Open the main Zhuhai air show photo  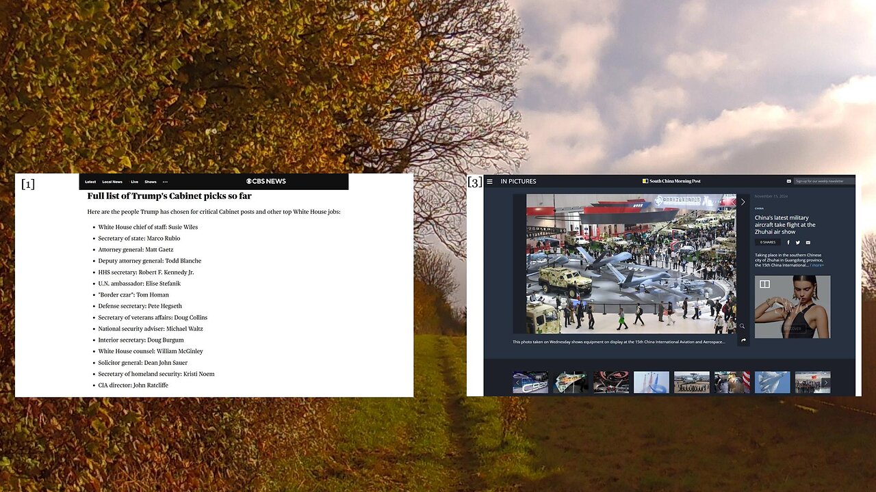(x=631, y=264)
